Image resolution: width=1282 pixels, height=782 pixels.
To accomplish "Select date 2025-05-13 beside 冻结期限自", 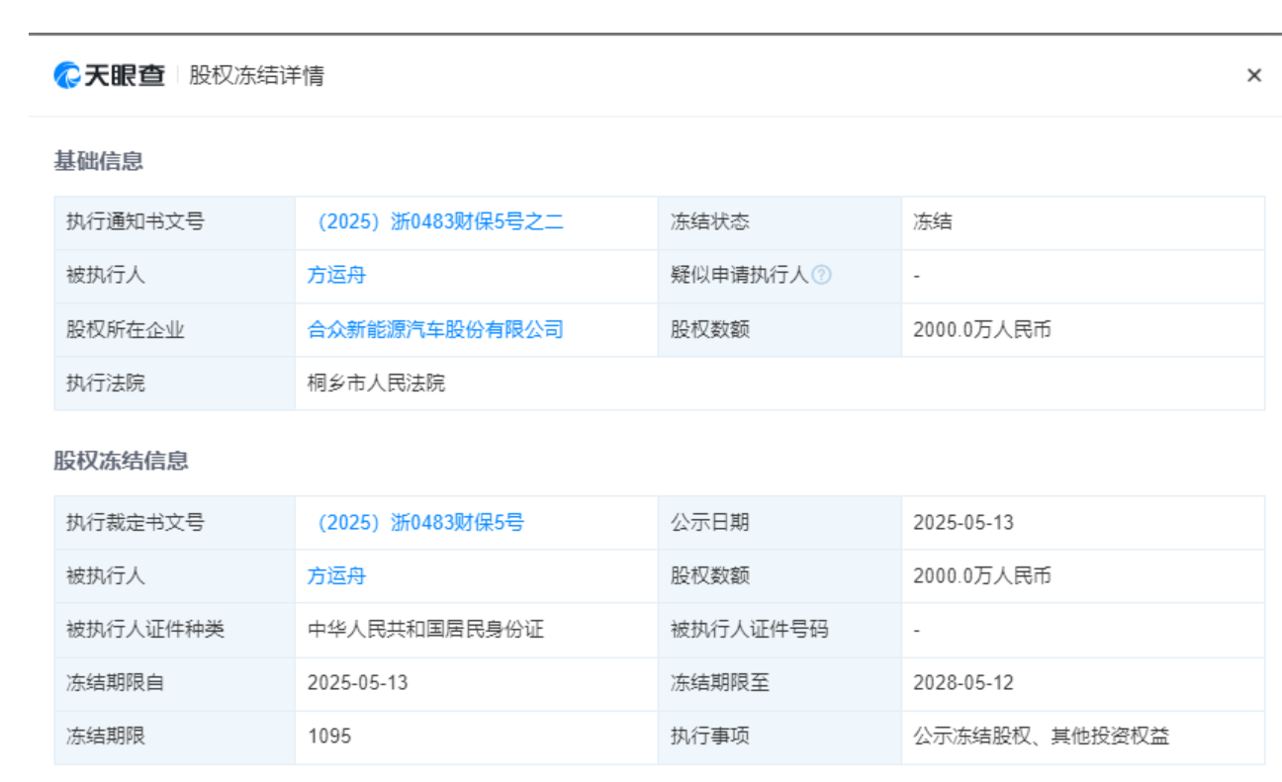I will [x=358, y=682].
